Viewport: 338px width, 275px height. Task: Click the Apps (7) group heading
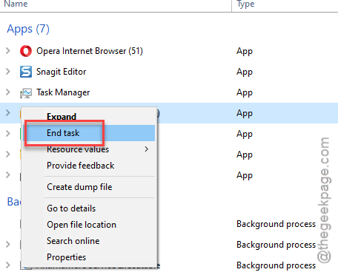[28, 29]
